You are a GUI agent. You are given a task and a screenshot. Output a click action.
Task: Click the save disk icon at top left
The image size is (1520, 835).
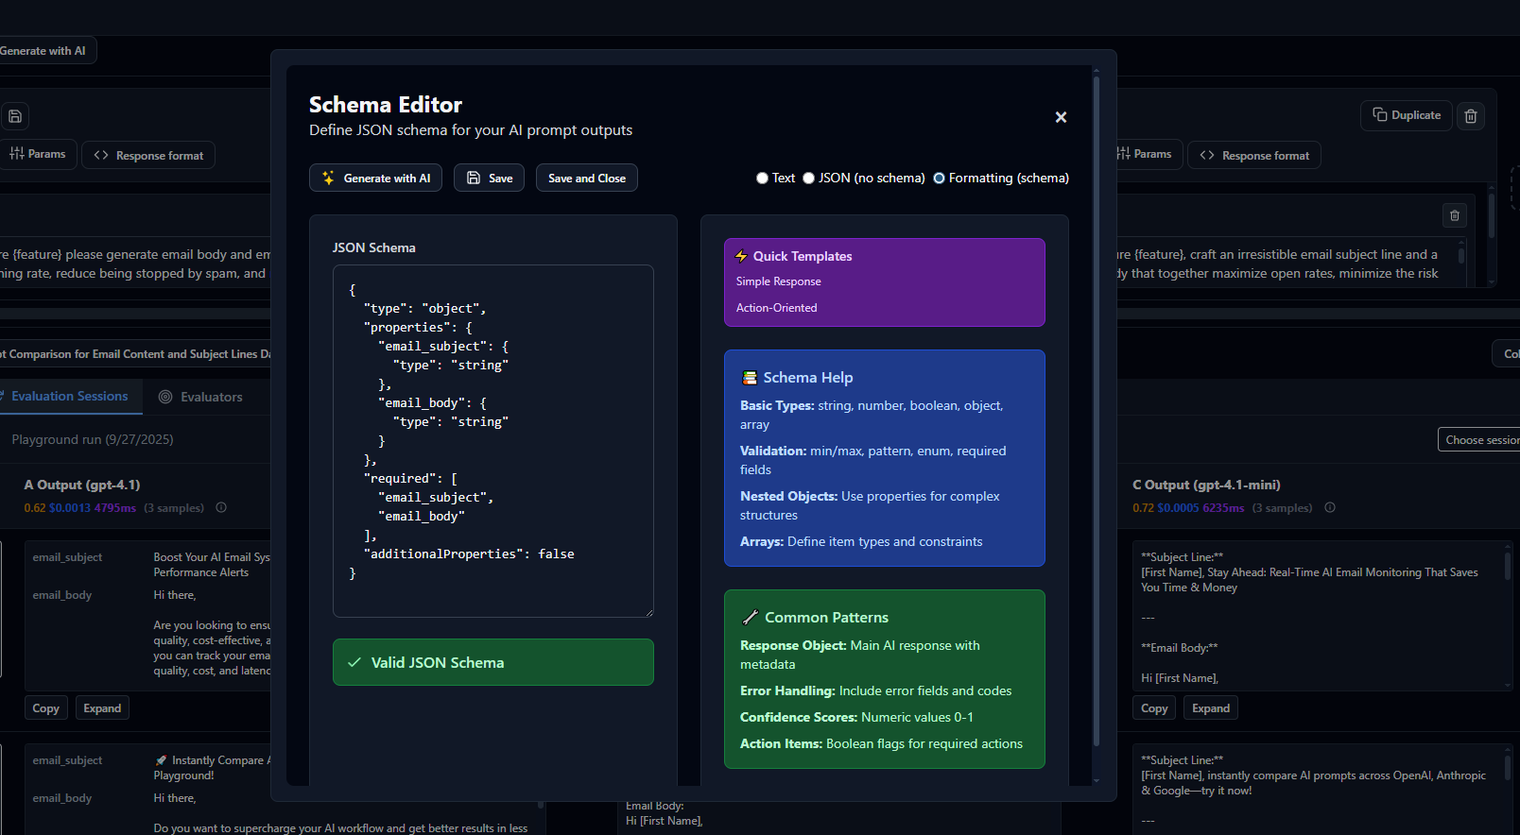[15, 116]
